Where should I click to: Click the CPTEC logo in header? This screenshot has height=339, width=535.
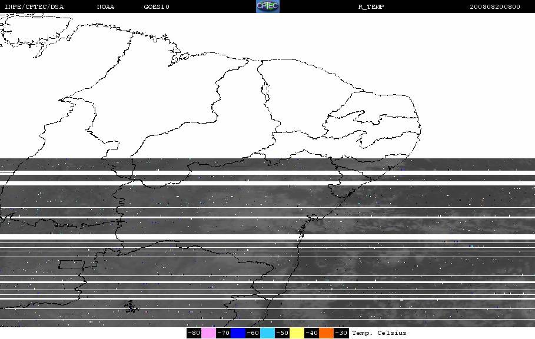[x=267, y=6]
